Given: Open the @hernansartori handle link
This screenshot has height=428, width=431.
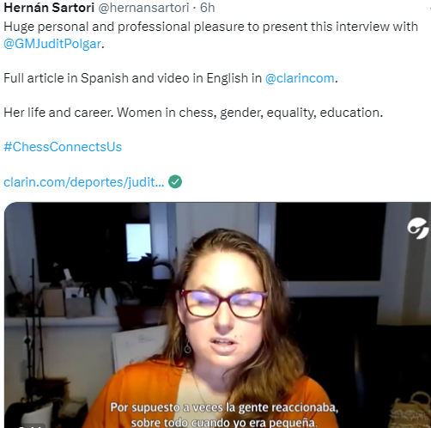Looking at the screenshot, I should [x=143, y=8].
